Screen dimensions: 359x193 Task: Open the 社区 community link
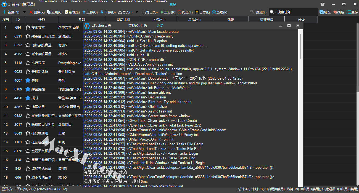click(x=325, y=12)
